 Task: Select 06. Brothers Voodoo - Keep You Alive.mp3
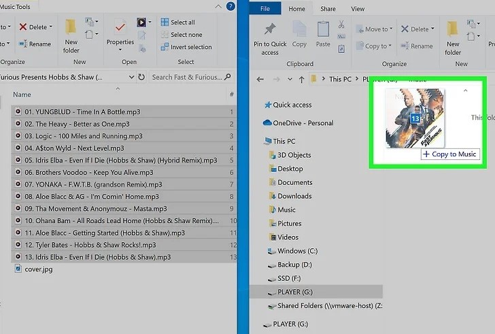[x=124, y=172]
